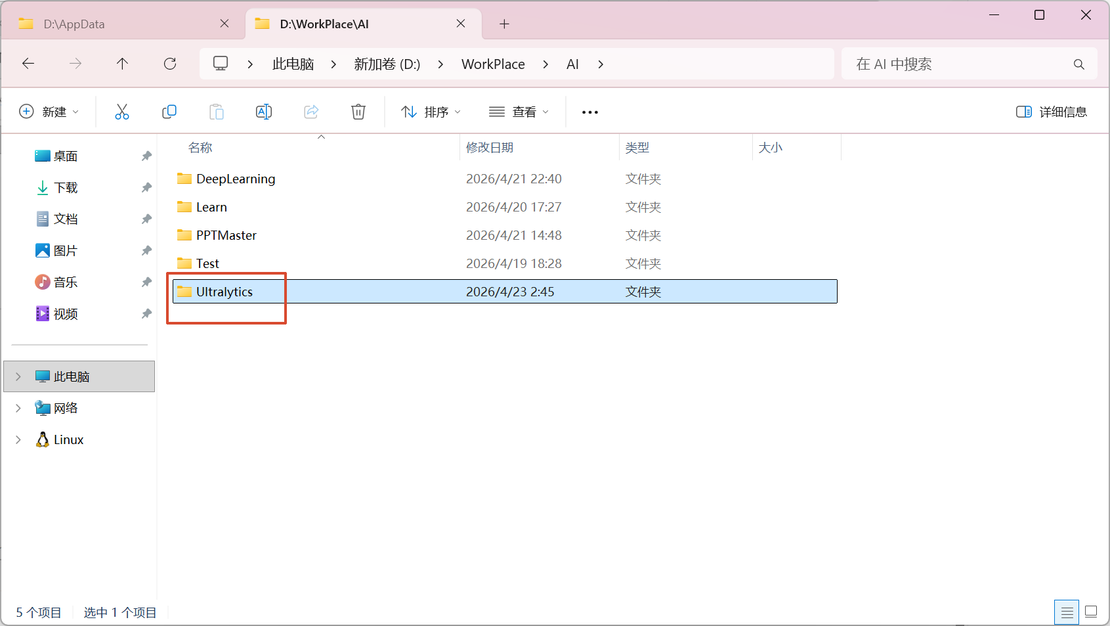The width and height of the screenshot is (1110, 626).
Task: Select the DeepLearning folder
Action: point(235,179)
